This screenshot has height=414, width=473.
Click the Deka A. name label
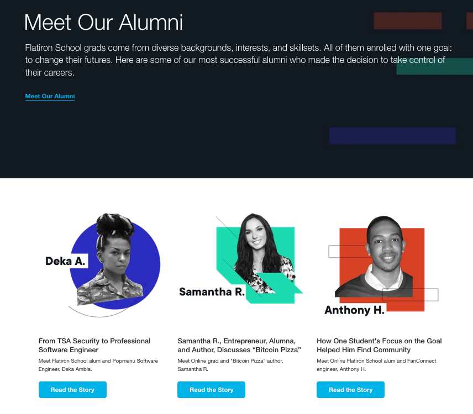click(x=66, y=261)
